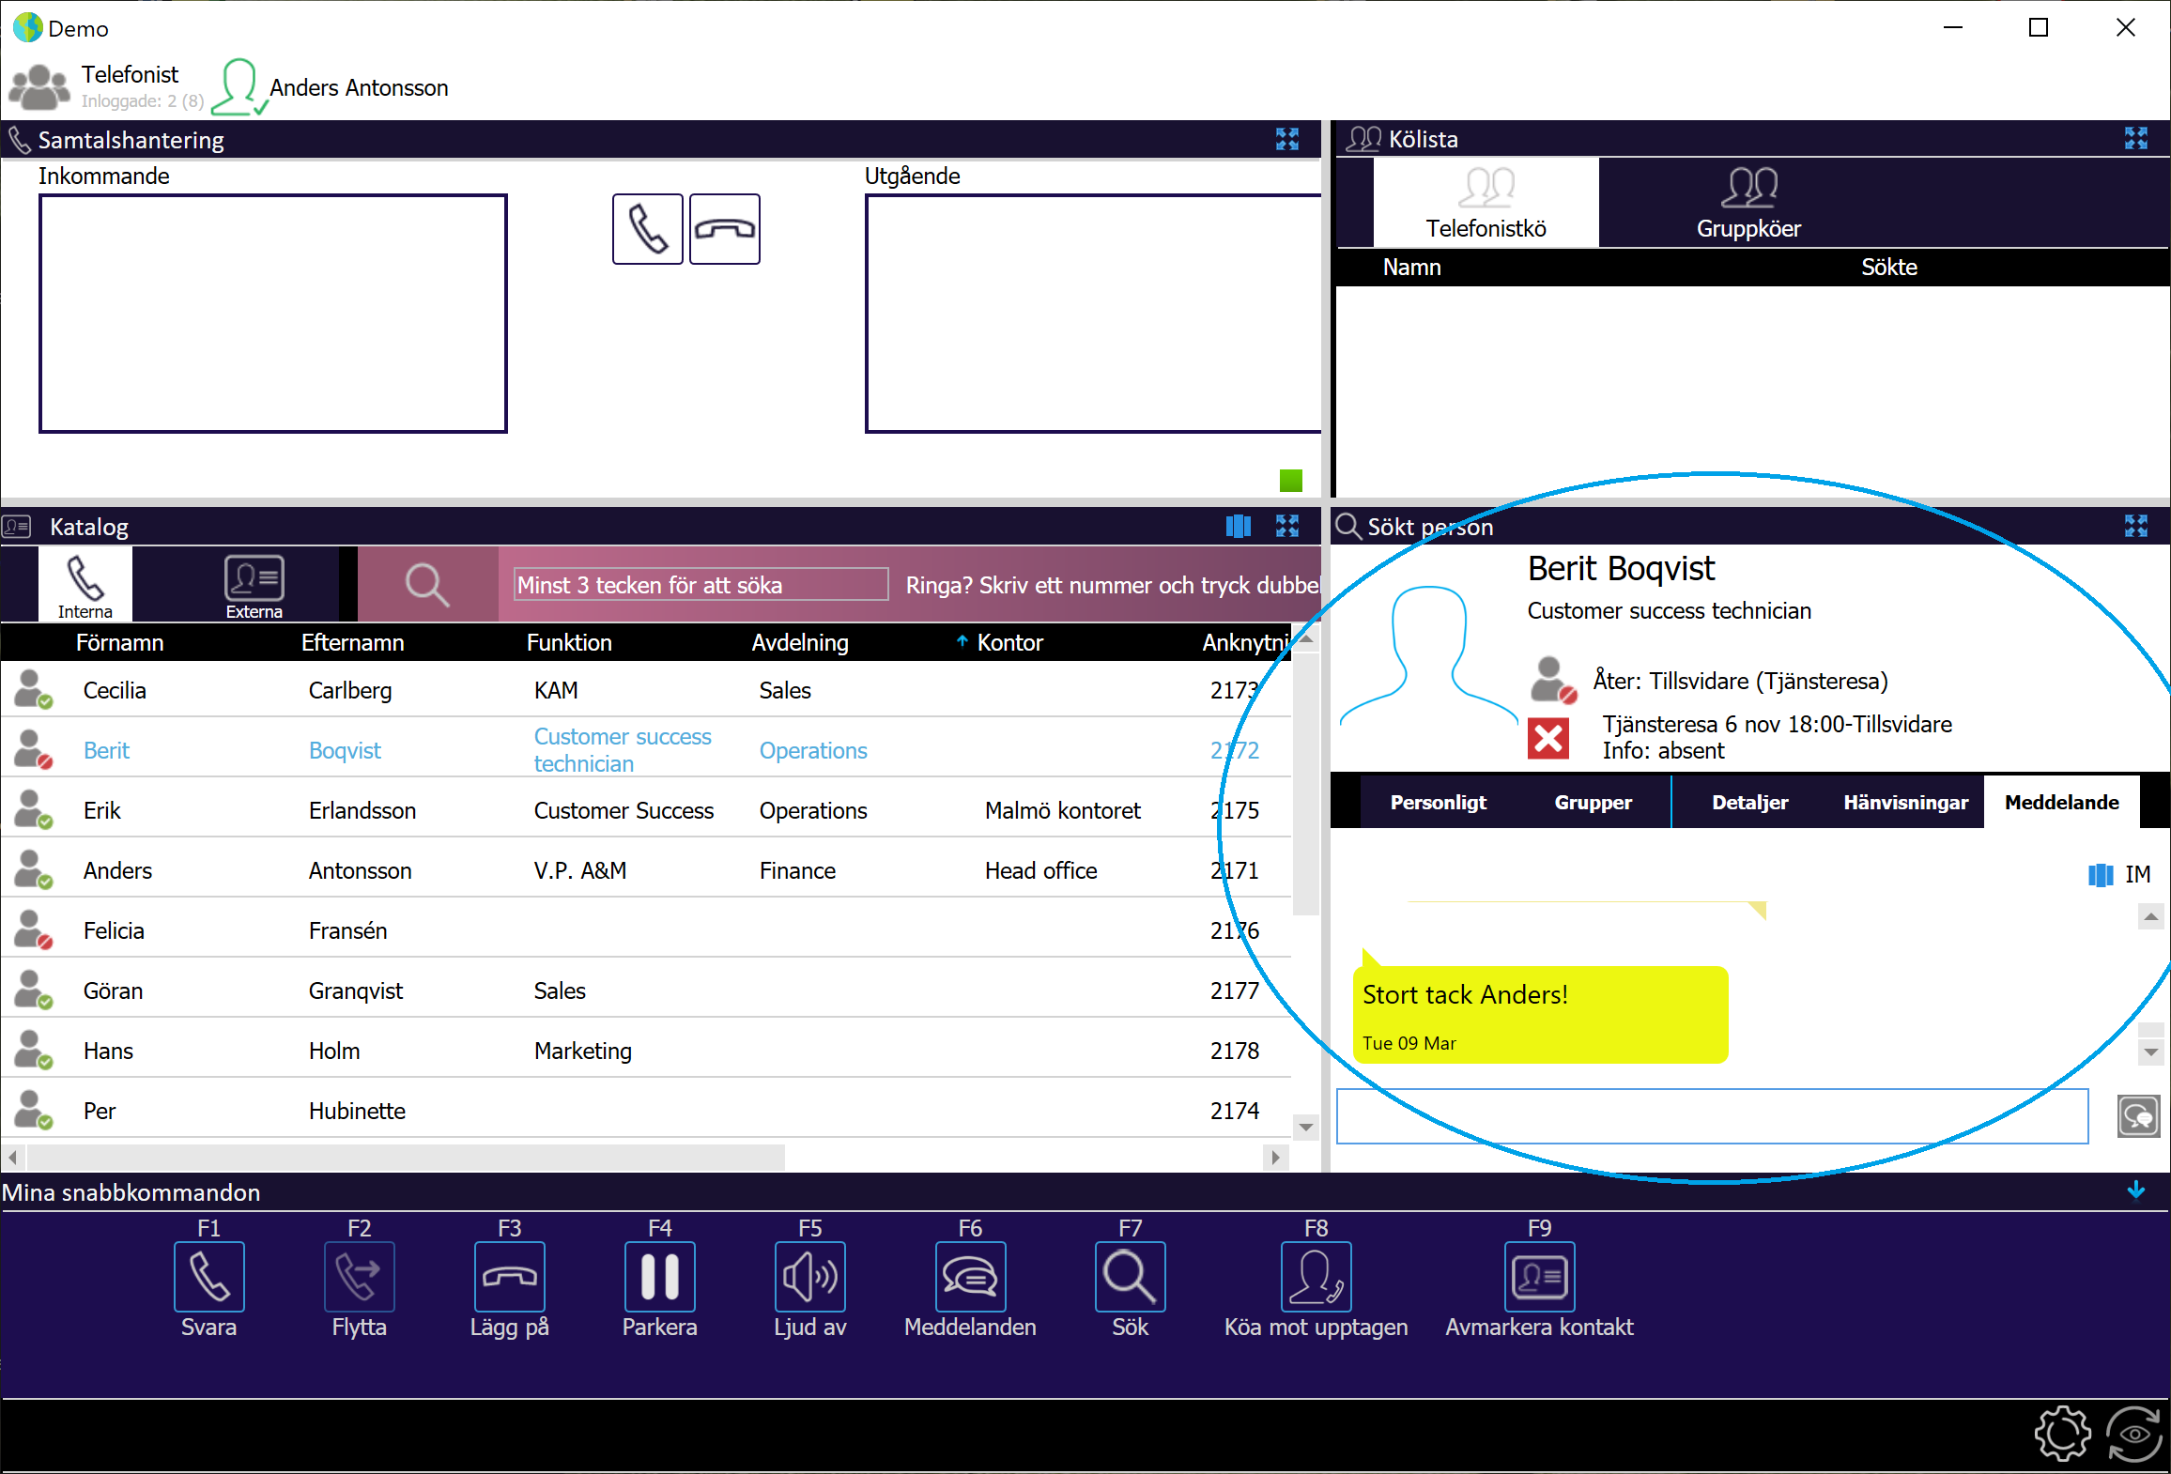Click F8 Köa mot upptagen command
Screen dimensions: 2171x1474
[1316, 1277]
